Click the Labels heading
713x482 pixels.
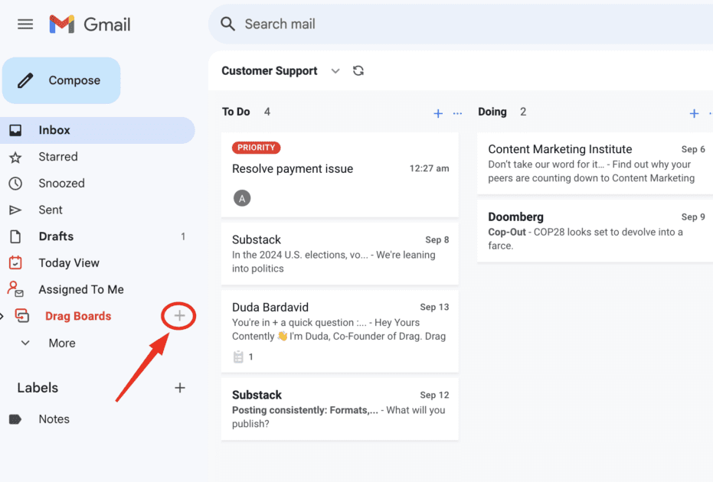[x=38, y=388]
